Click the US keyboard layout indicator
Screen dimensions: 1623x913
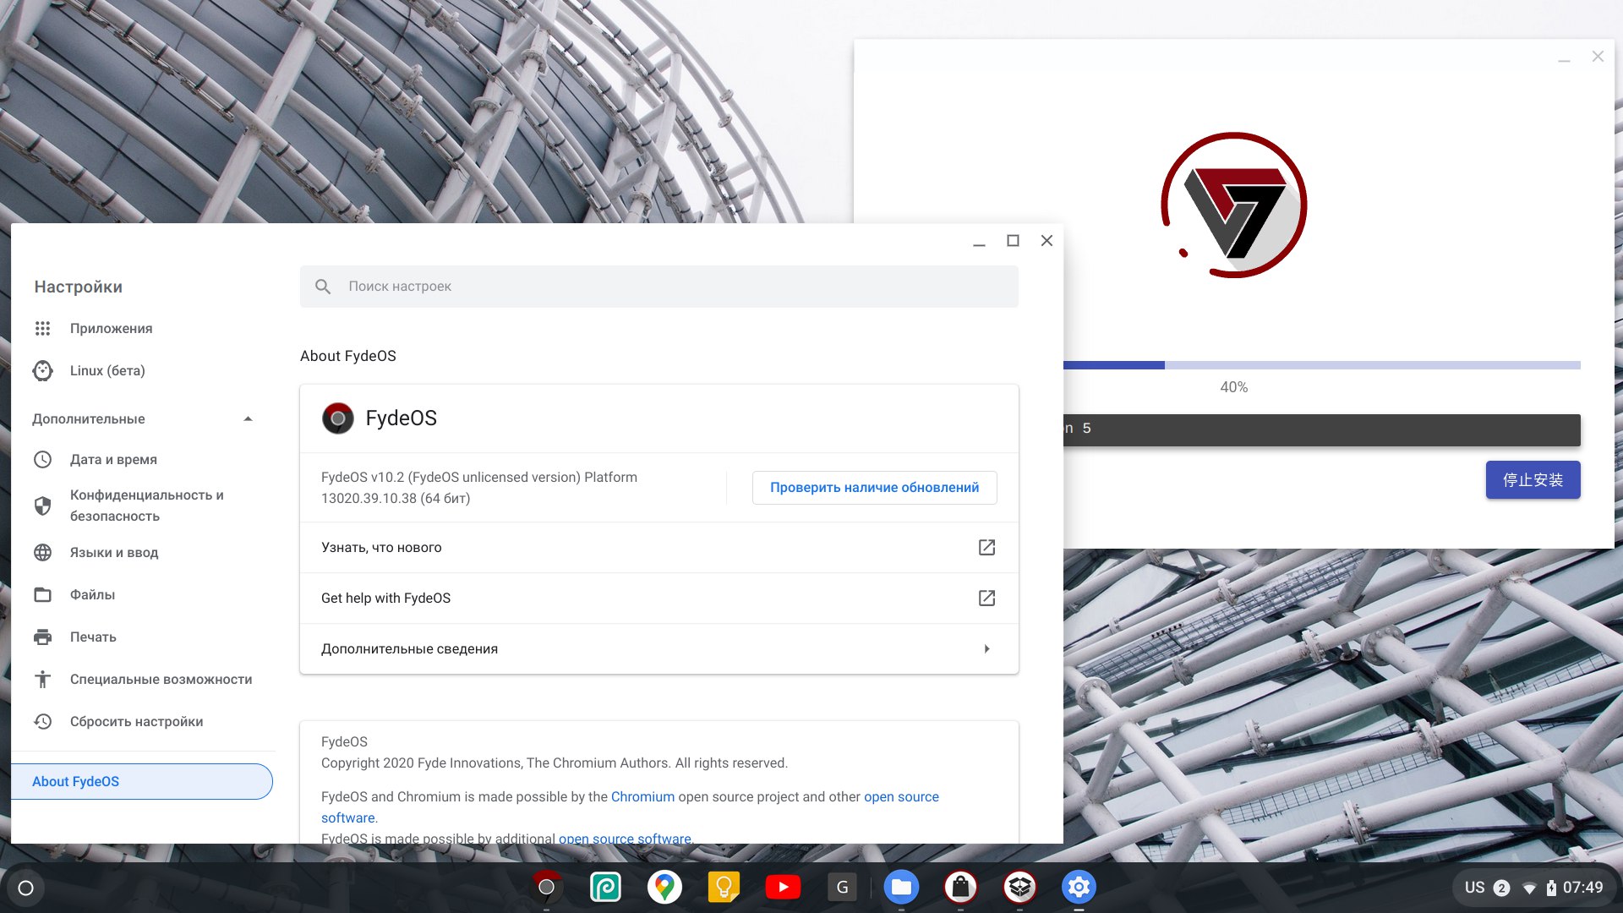pyautogui.click(x=1474, y=888)
